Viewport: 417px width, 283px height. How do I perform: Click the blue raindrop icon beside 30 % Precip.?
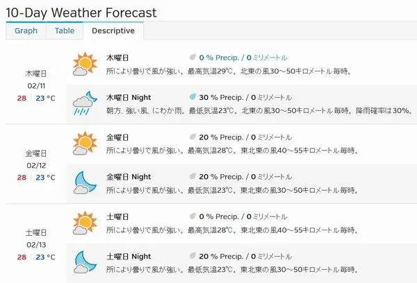[x=193, y=97]
